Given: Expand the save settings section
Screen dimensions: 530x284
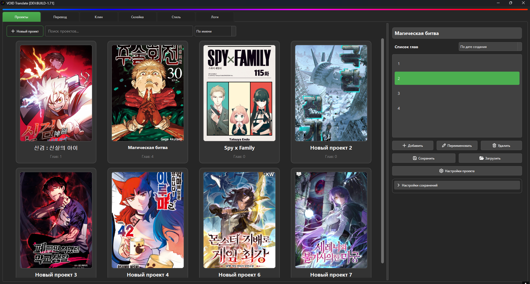Looking at the screenshot, I should (x=399, y=185).
